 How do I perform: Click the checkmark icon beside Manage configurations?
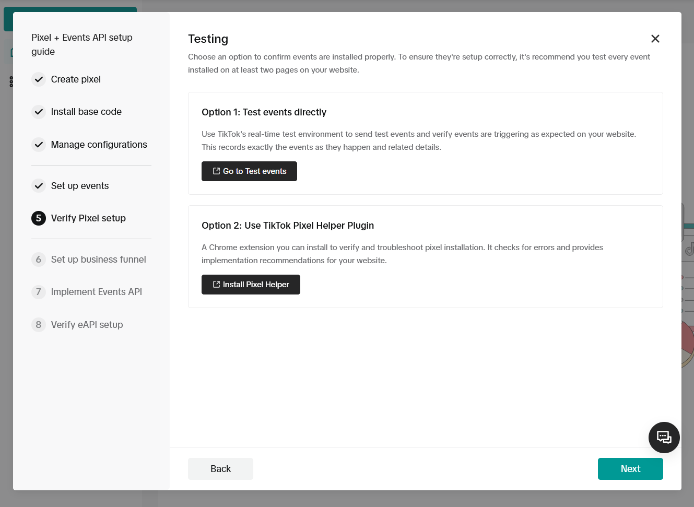39,145
